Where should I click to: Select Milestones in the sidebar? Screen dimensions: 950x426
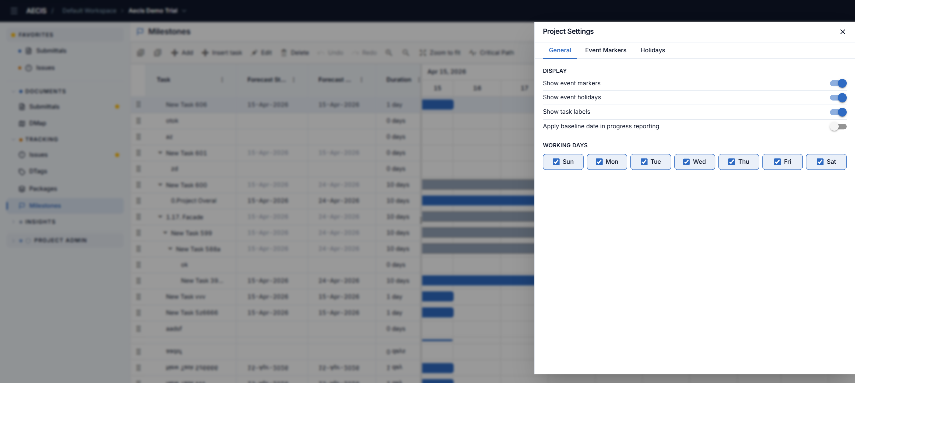coord(65,206)
